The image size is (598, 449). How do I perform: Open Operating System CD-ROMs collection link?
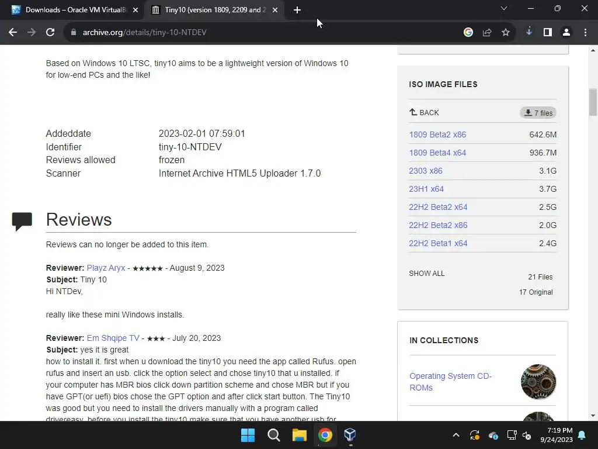click(x=450, y=382)
